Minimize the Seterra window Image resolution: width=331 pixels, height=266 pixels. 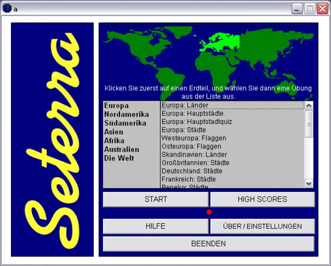coord(297,9)
